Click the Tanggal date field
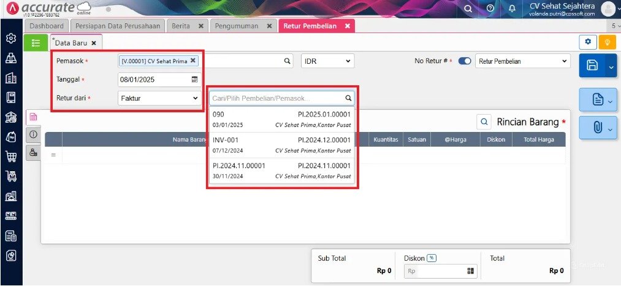This screenshot has height=286, width=621. click(159, 79)
